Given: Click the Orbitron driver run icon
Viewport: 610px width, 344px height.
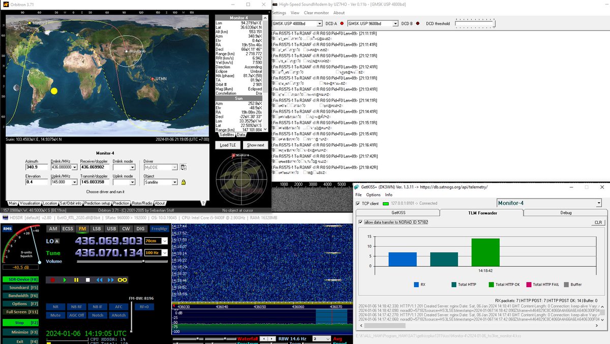Looking at the screenshot, I should click(183, 167).
